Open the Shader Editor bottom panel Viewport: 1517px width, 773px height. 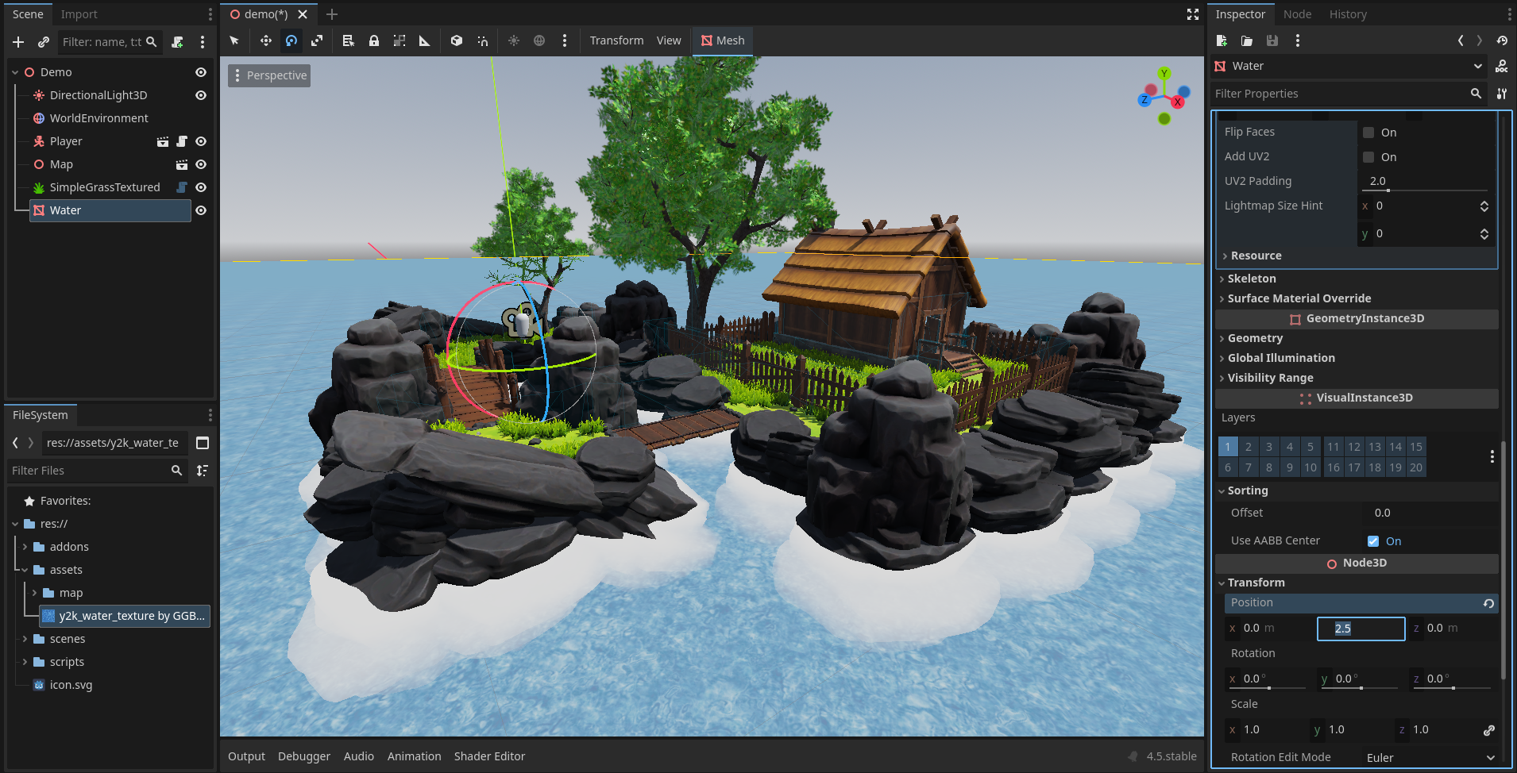click(x=489, y=756)
